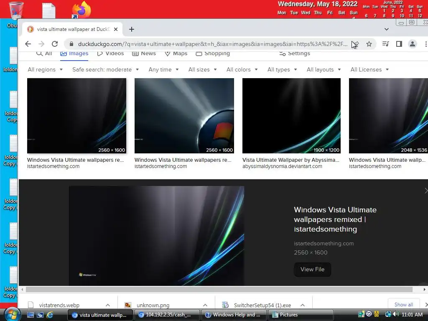
Task: Open the Recycle Bin desktop icon
Action: pos(16,10)
